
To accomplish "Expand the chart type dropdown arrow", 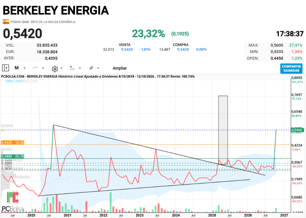I will click(x=43, y=68).
